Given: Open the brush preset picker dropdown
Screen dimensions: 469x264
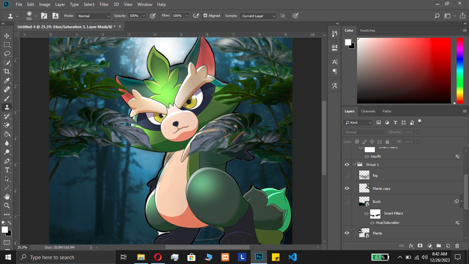Looking at the screenshot, I should (x=36, y=16).
